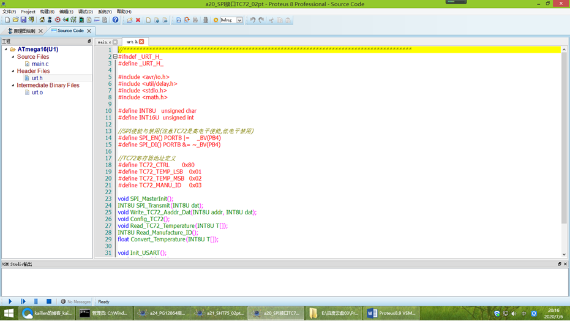Stop the simulation

pyautogui.click(x=49, y=301)
